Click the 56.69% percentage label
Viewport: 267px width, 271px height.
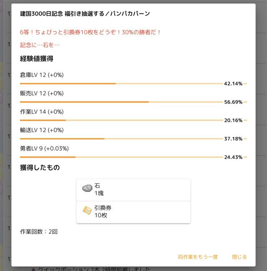click(233, 102)
